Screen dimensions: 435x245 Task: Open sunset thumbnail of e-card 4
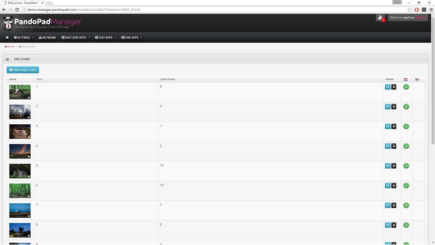[x=20, y=151]
